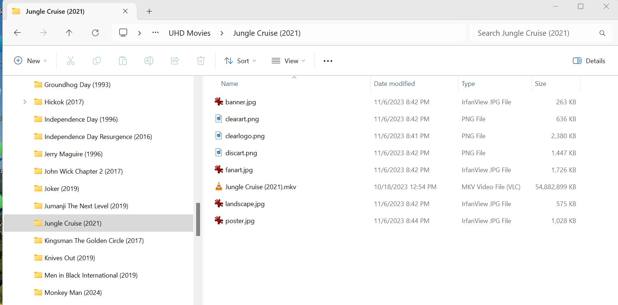Expand the Hickok (2017) folder tree

click(x=25, y=102)
